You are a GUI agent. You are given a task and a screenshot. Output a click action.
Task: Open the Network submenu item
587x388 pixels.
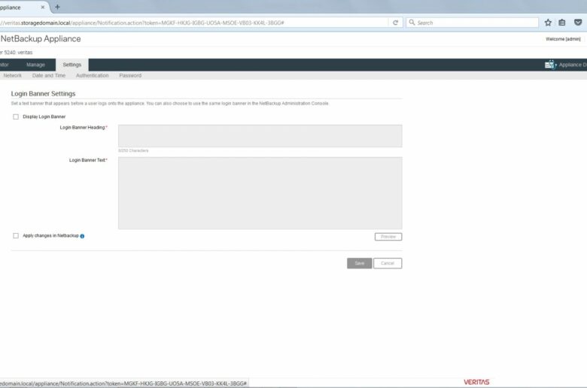12,76
